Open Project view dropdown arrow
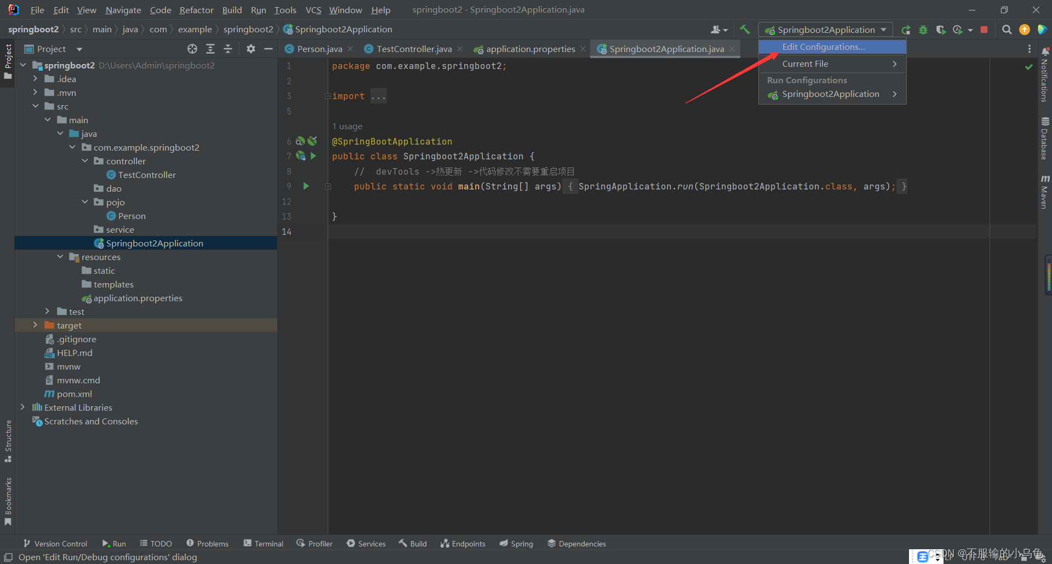 tap(79, 49)
